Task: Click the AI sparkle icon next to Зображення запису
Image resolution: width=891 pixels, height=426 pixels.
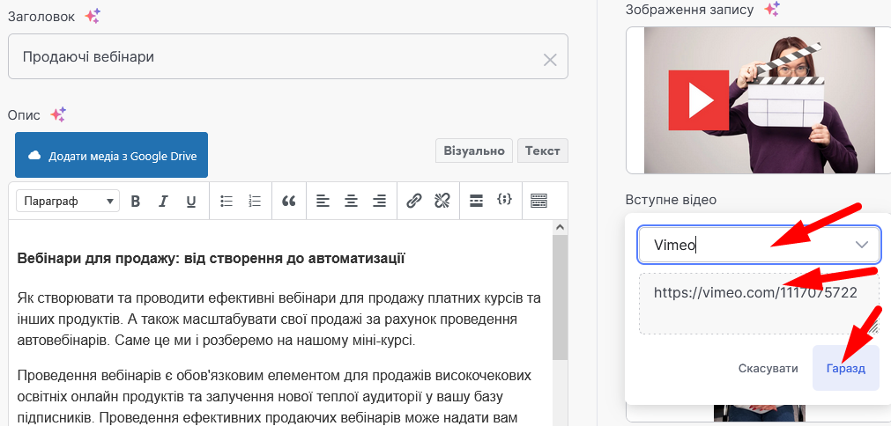Action: point(772,9)
